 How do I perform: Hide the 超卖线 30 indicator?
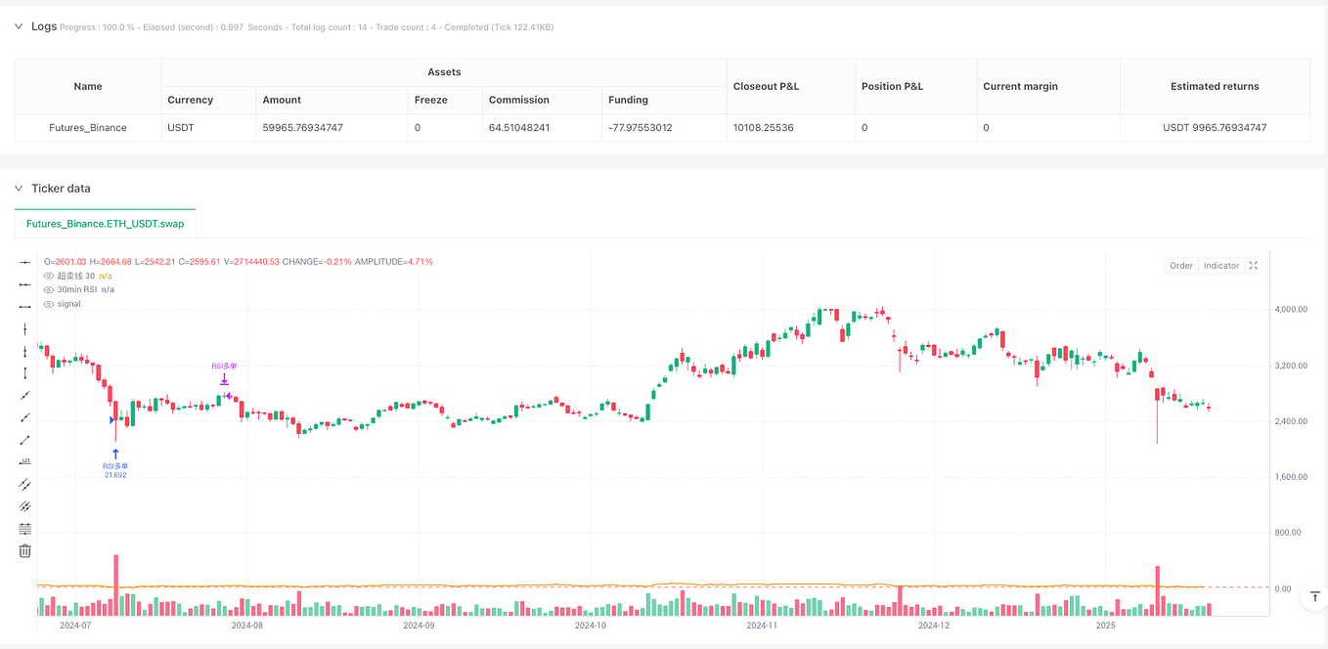pos(47,276)
